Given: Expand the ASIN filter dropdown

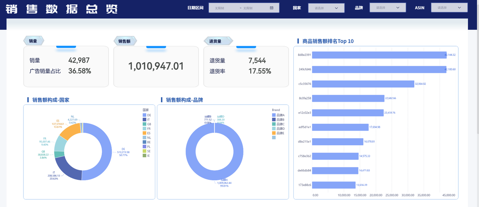Looking at the screenshot, I should pos(449,8).
